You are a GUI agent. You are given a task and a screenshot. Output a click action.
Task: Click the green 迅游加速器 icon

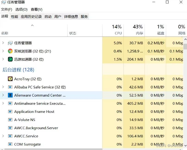(x=10, y=59)
